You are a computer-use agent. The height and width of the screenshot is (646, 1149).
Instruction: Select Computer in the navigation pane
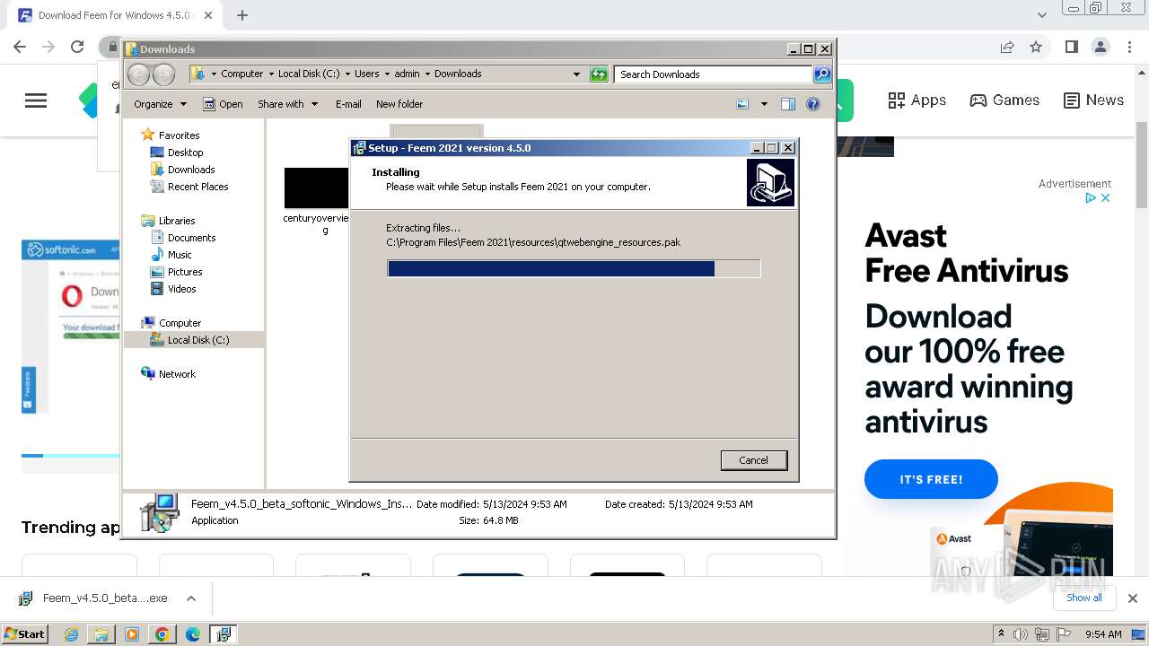pos(180,323)
